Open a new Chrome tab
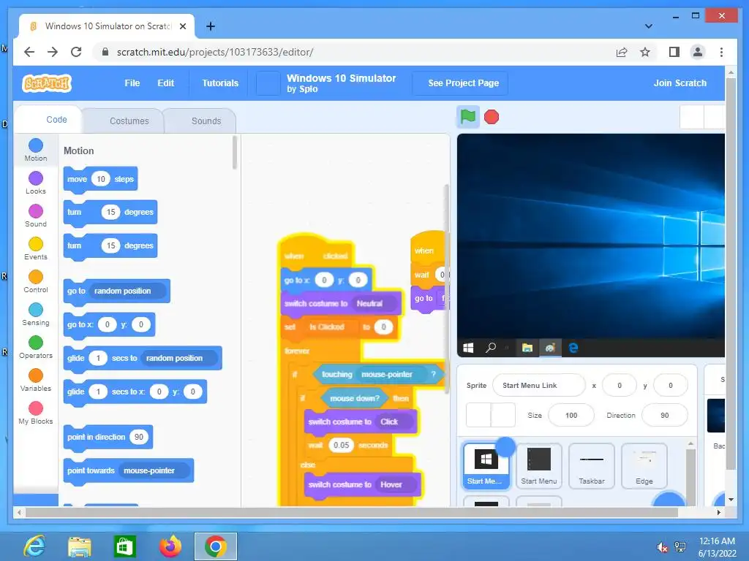This screenshot has height=561, width=749. 210,26
